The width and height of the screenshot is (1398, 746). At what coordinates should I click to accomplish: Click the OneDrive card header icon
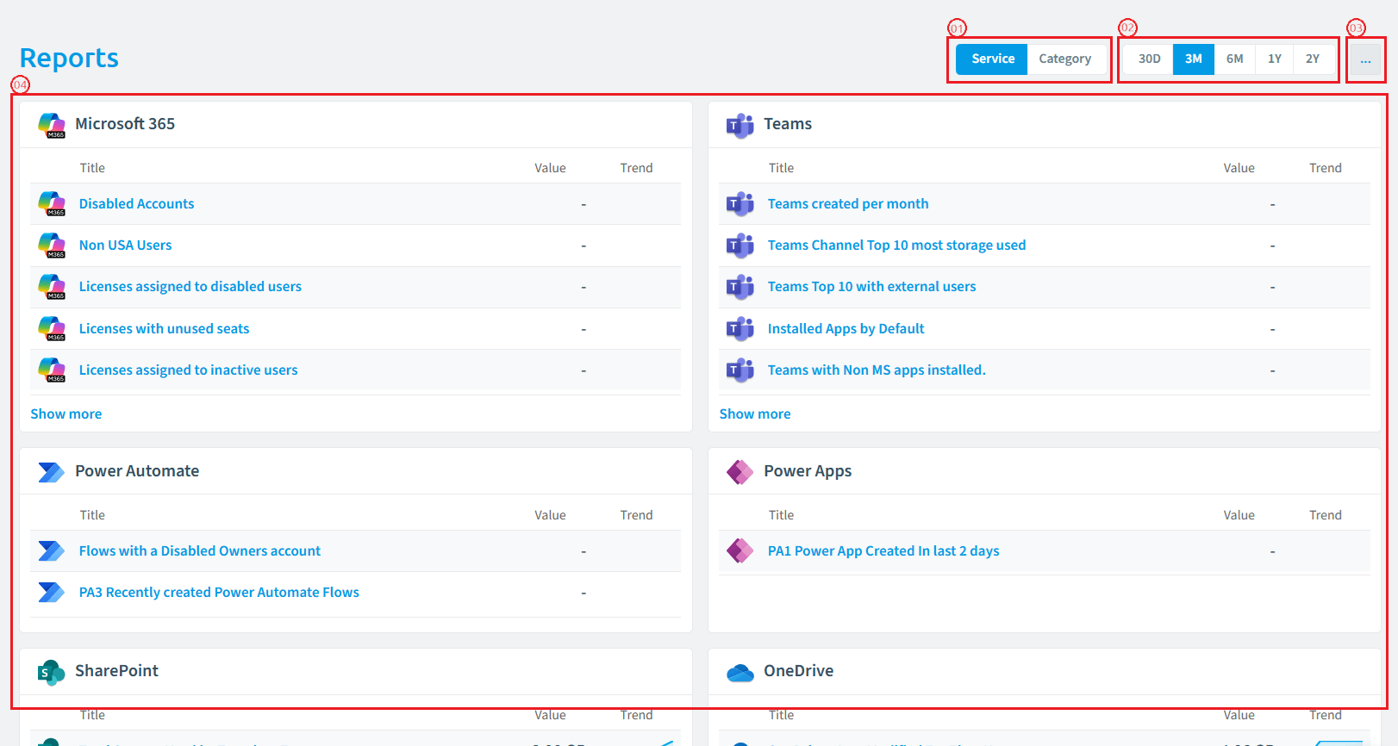[740, 672]
